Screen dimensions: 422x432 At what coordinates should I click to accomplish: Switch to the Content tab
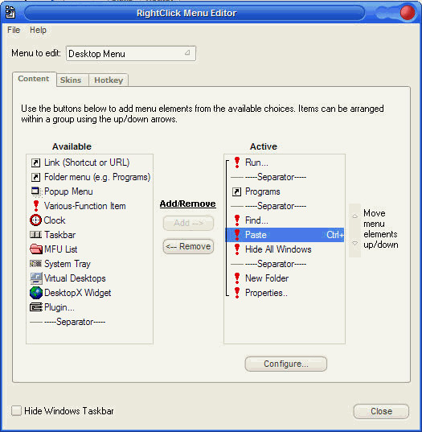(x=34, y=79)
